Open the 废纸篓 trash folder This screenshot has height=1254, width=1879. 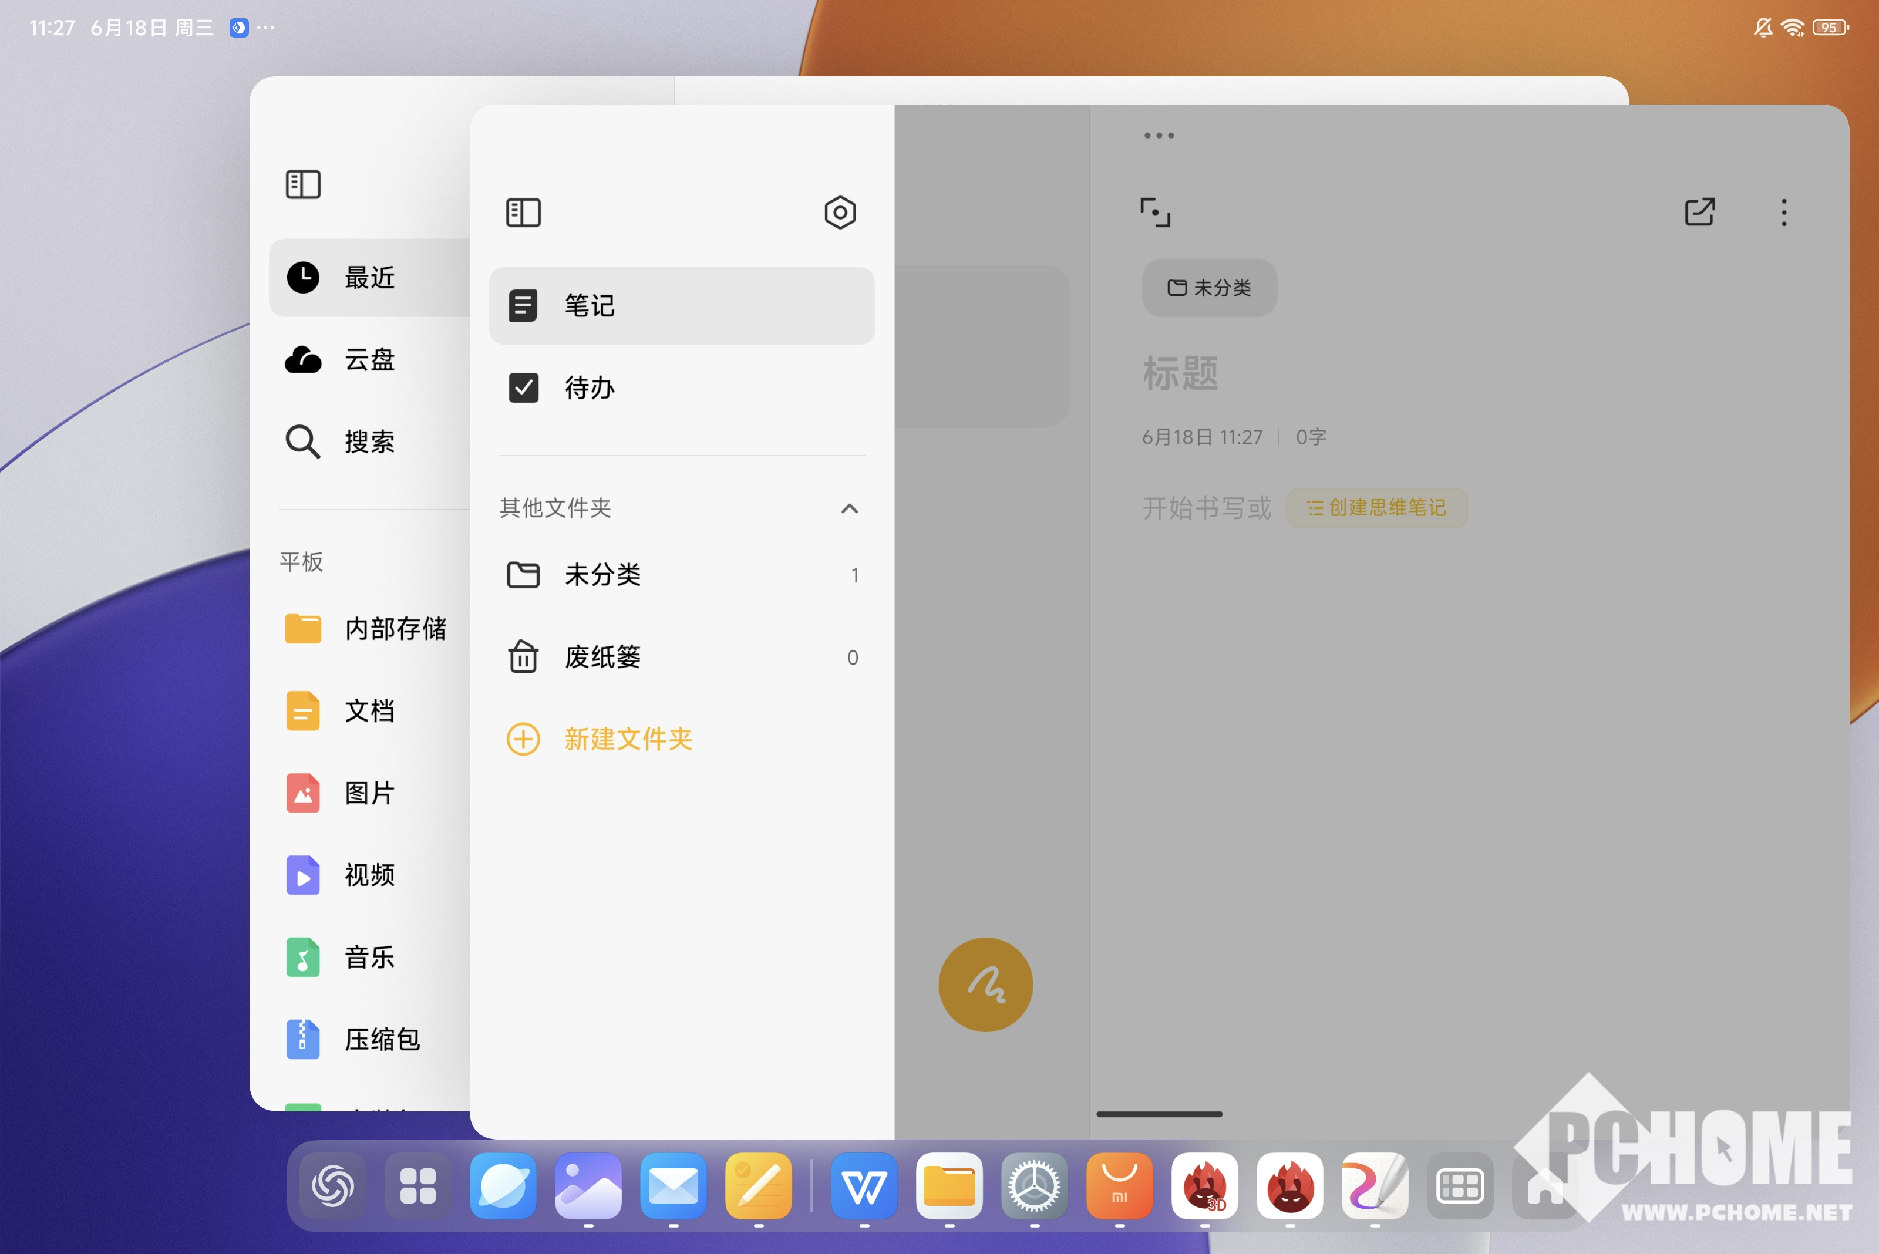(682, 658)
